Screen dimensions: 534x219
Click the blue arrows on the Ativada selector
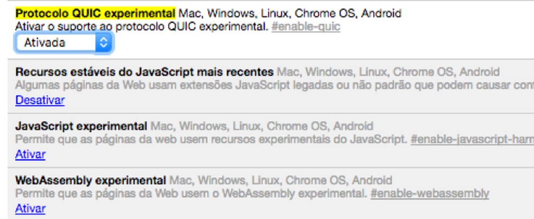coord(103,43)
